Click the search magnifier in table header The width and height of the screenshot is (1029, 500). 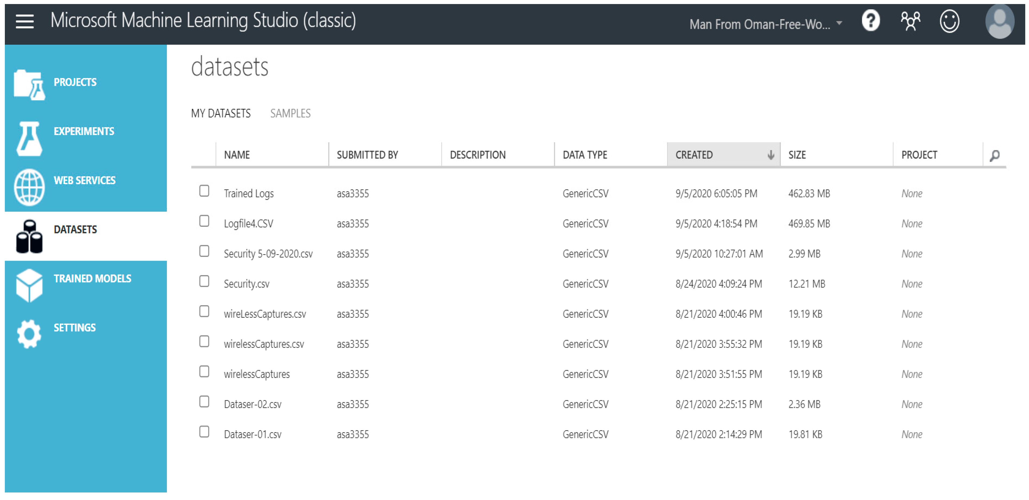(994, 155)
